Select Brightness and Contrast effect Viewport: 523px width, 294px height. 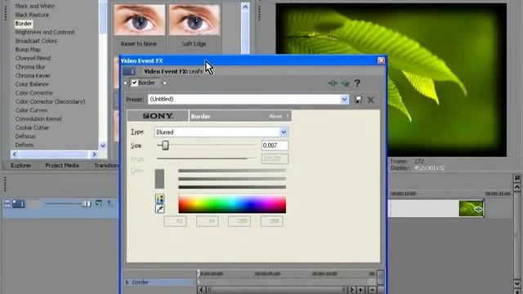coord(45,33)
